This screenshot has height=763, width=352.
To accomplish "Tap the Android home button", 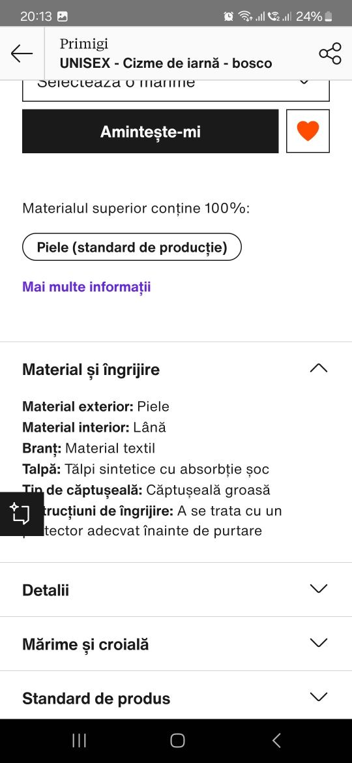I will click(x=177, y=741).
